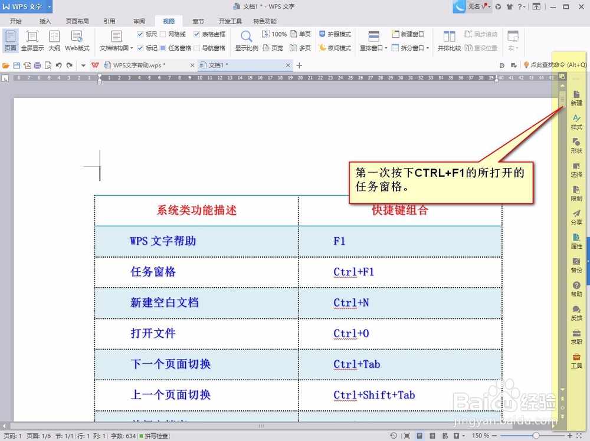Switch to Outline (大纲) view
590x441 pixels.
54,41
